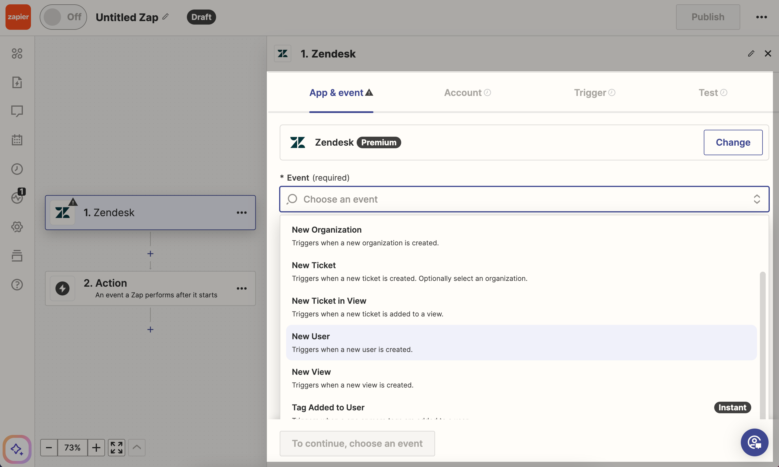Screen dimensions: 779x467
Task: Edit the Untitled Zap name pencil icon
Action: click(x=166, y=16)
